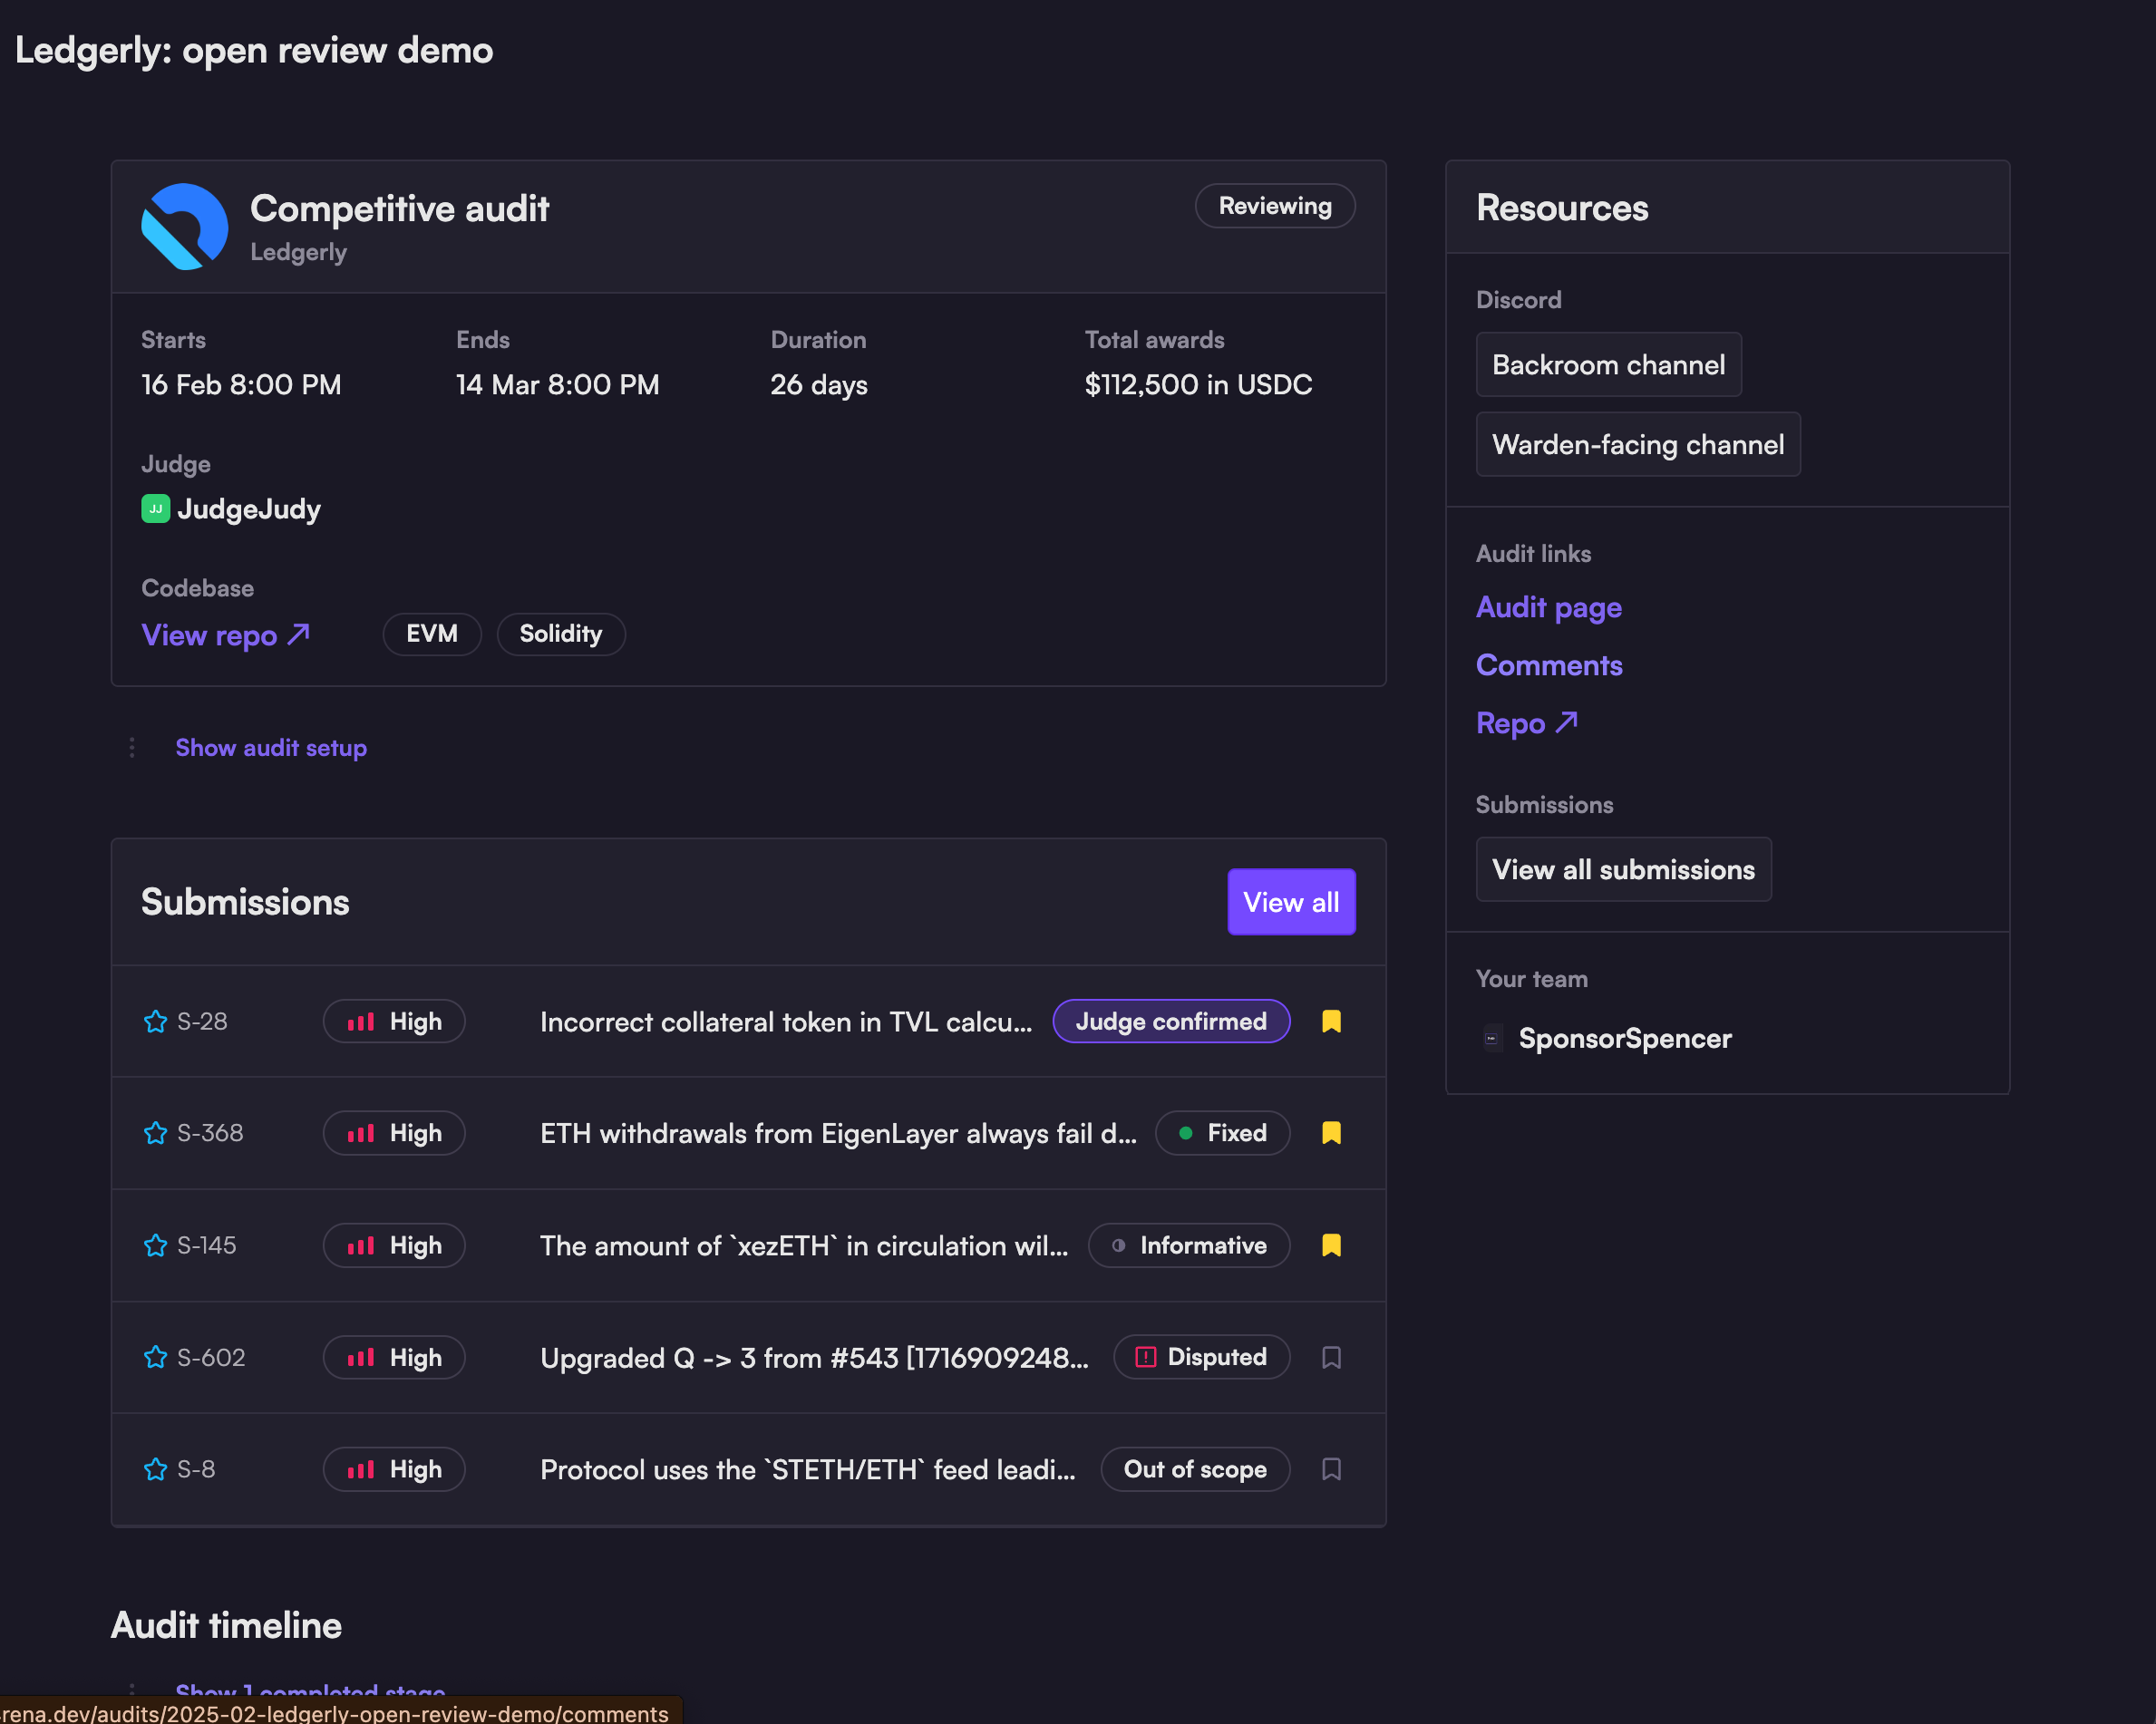The height and width of the screenshot is (1724, 2156).
Task: Click the star icon beside S-602
Action: (155, 1357)
